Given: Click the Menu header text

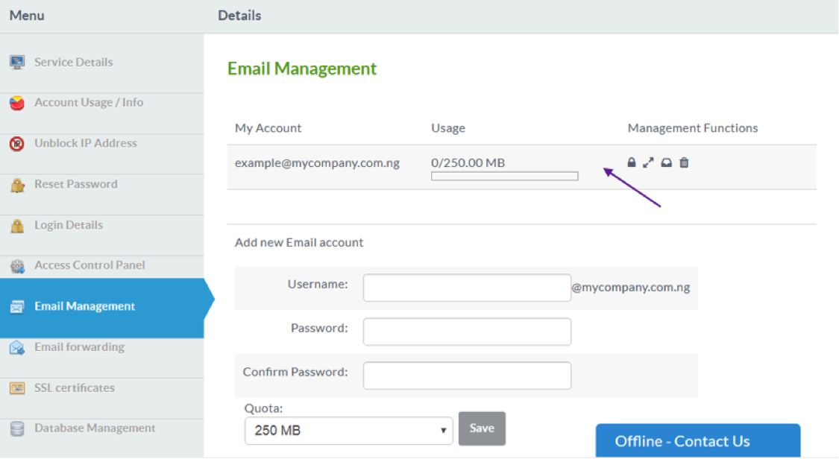Looking at the screenshot, I should tap(27, 16).
